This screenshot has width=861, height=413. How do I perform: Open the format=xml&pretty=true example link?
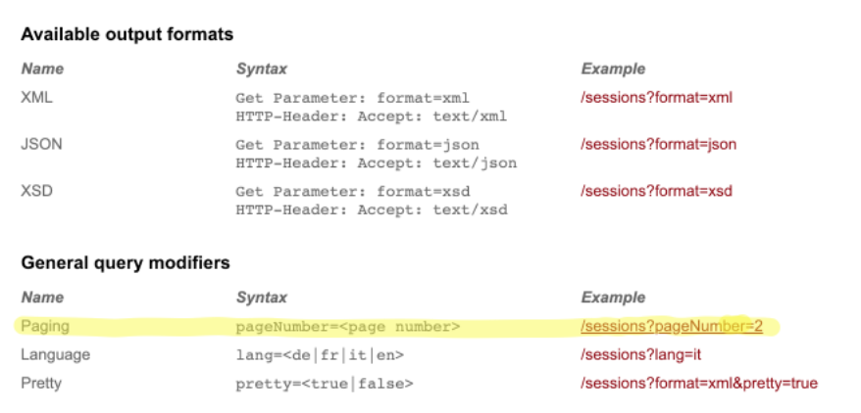coord(698,383)
